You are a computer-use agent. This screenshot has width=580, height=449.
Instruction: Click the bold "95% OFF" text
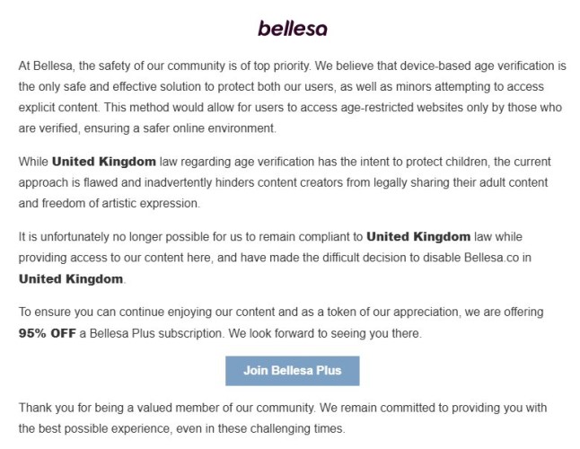point(48,333)
